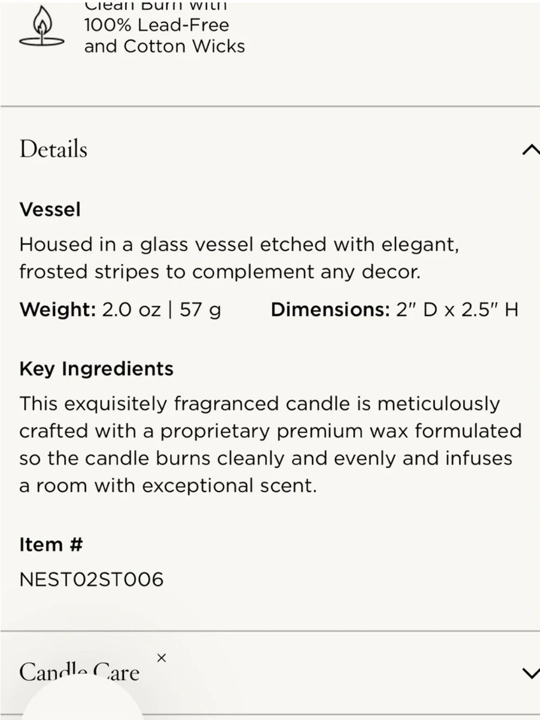The width and height of the screenshot is (540, 720).
Task: Collapse the Details section using the up chevron
Action: point(531,150)
